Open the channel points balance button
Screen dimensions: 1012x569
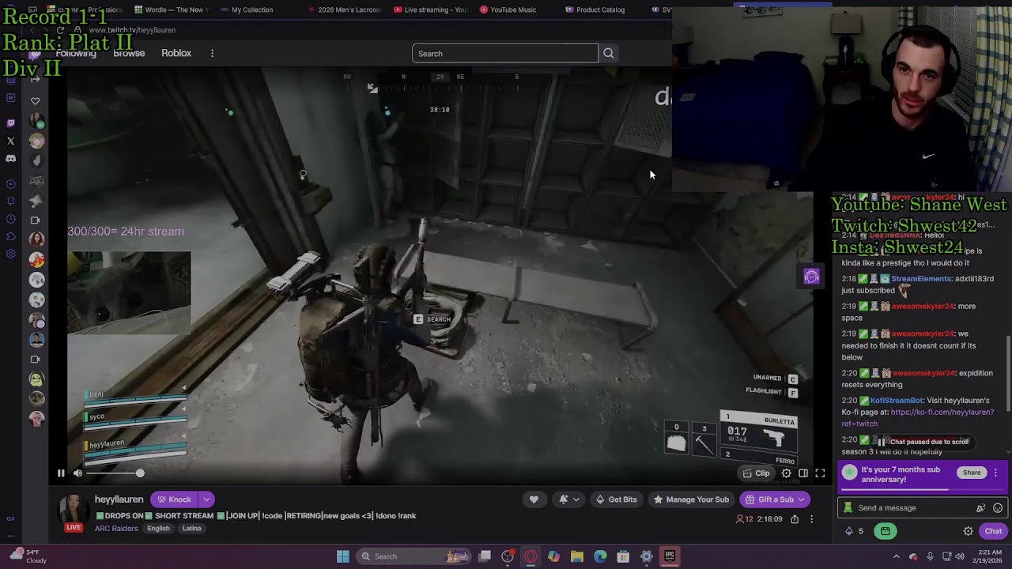[x=855, y=531]
